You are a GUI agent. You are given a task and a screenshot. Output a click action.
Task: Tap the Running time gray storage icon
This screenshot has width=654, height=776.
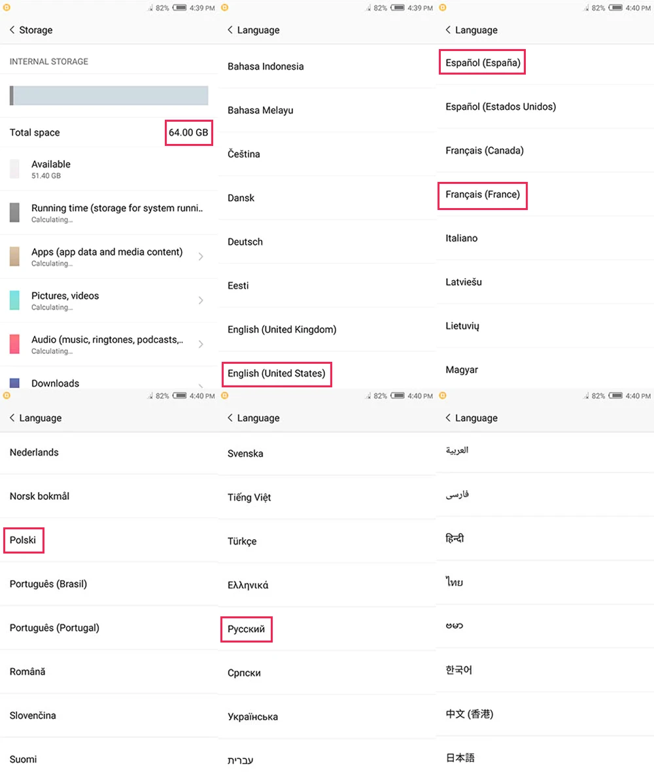point(15,213)
